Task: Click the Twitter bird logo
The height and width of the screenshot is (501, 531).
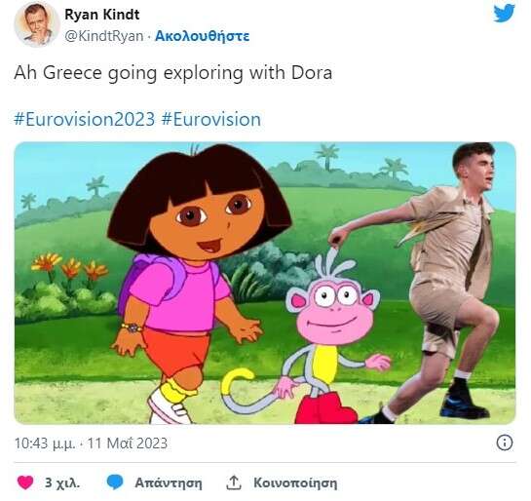Action: pyautogui.click(x=505, y=14)
